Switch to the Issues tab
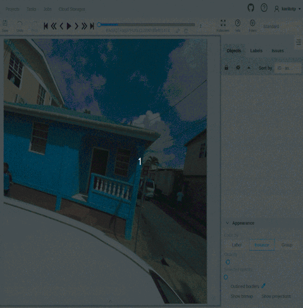Image resolution: width=303 pixels, height=308 pixels. 278,51
